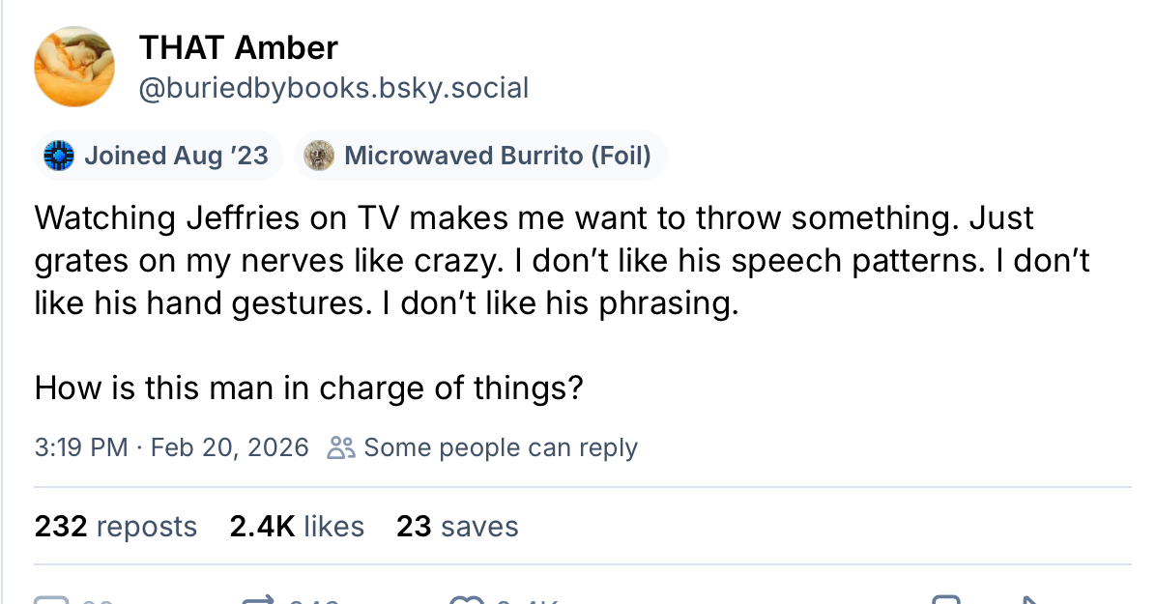The image size is (1156, 604).
Task: Open the Some people can reply setting
Action: pyautogui.click(x=500, y=447)
